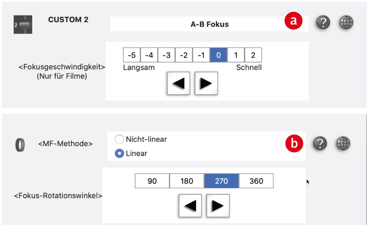Image resolution: width=367 pixels, height=227 pixels.
Task: Decrease focus speed with the left arrow
Action: tap(178, 83)
